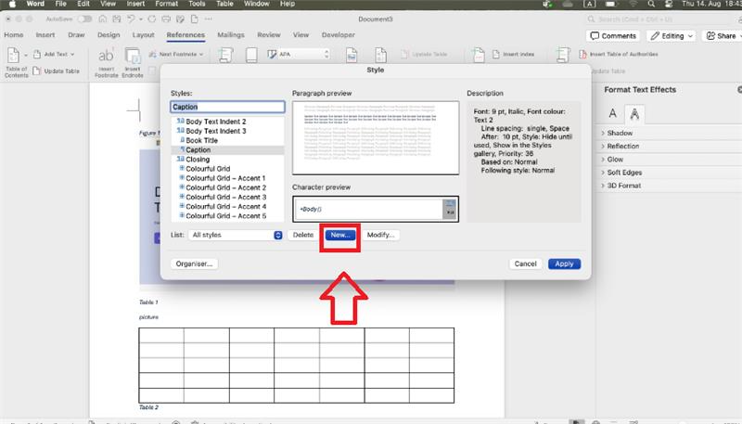
Task: Click the Redo icon in quick toolbar
Action: coord(152,19)
